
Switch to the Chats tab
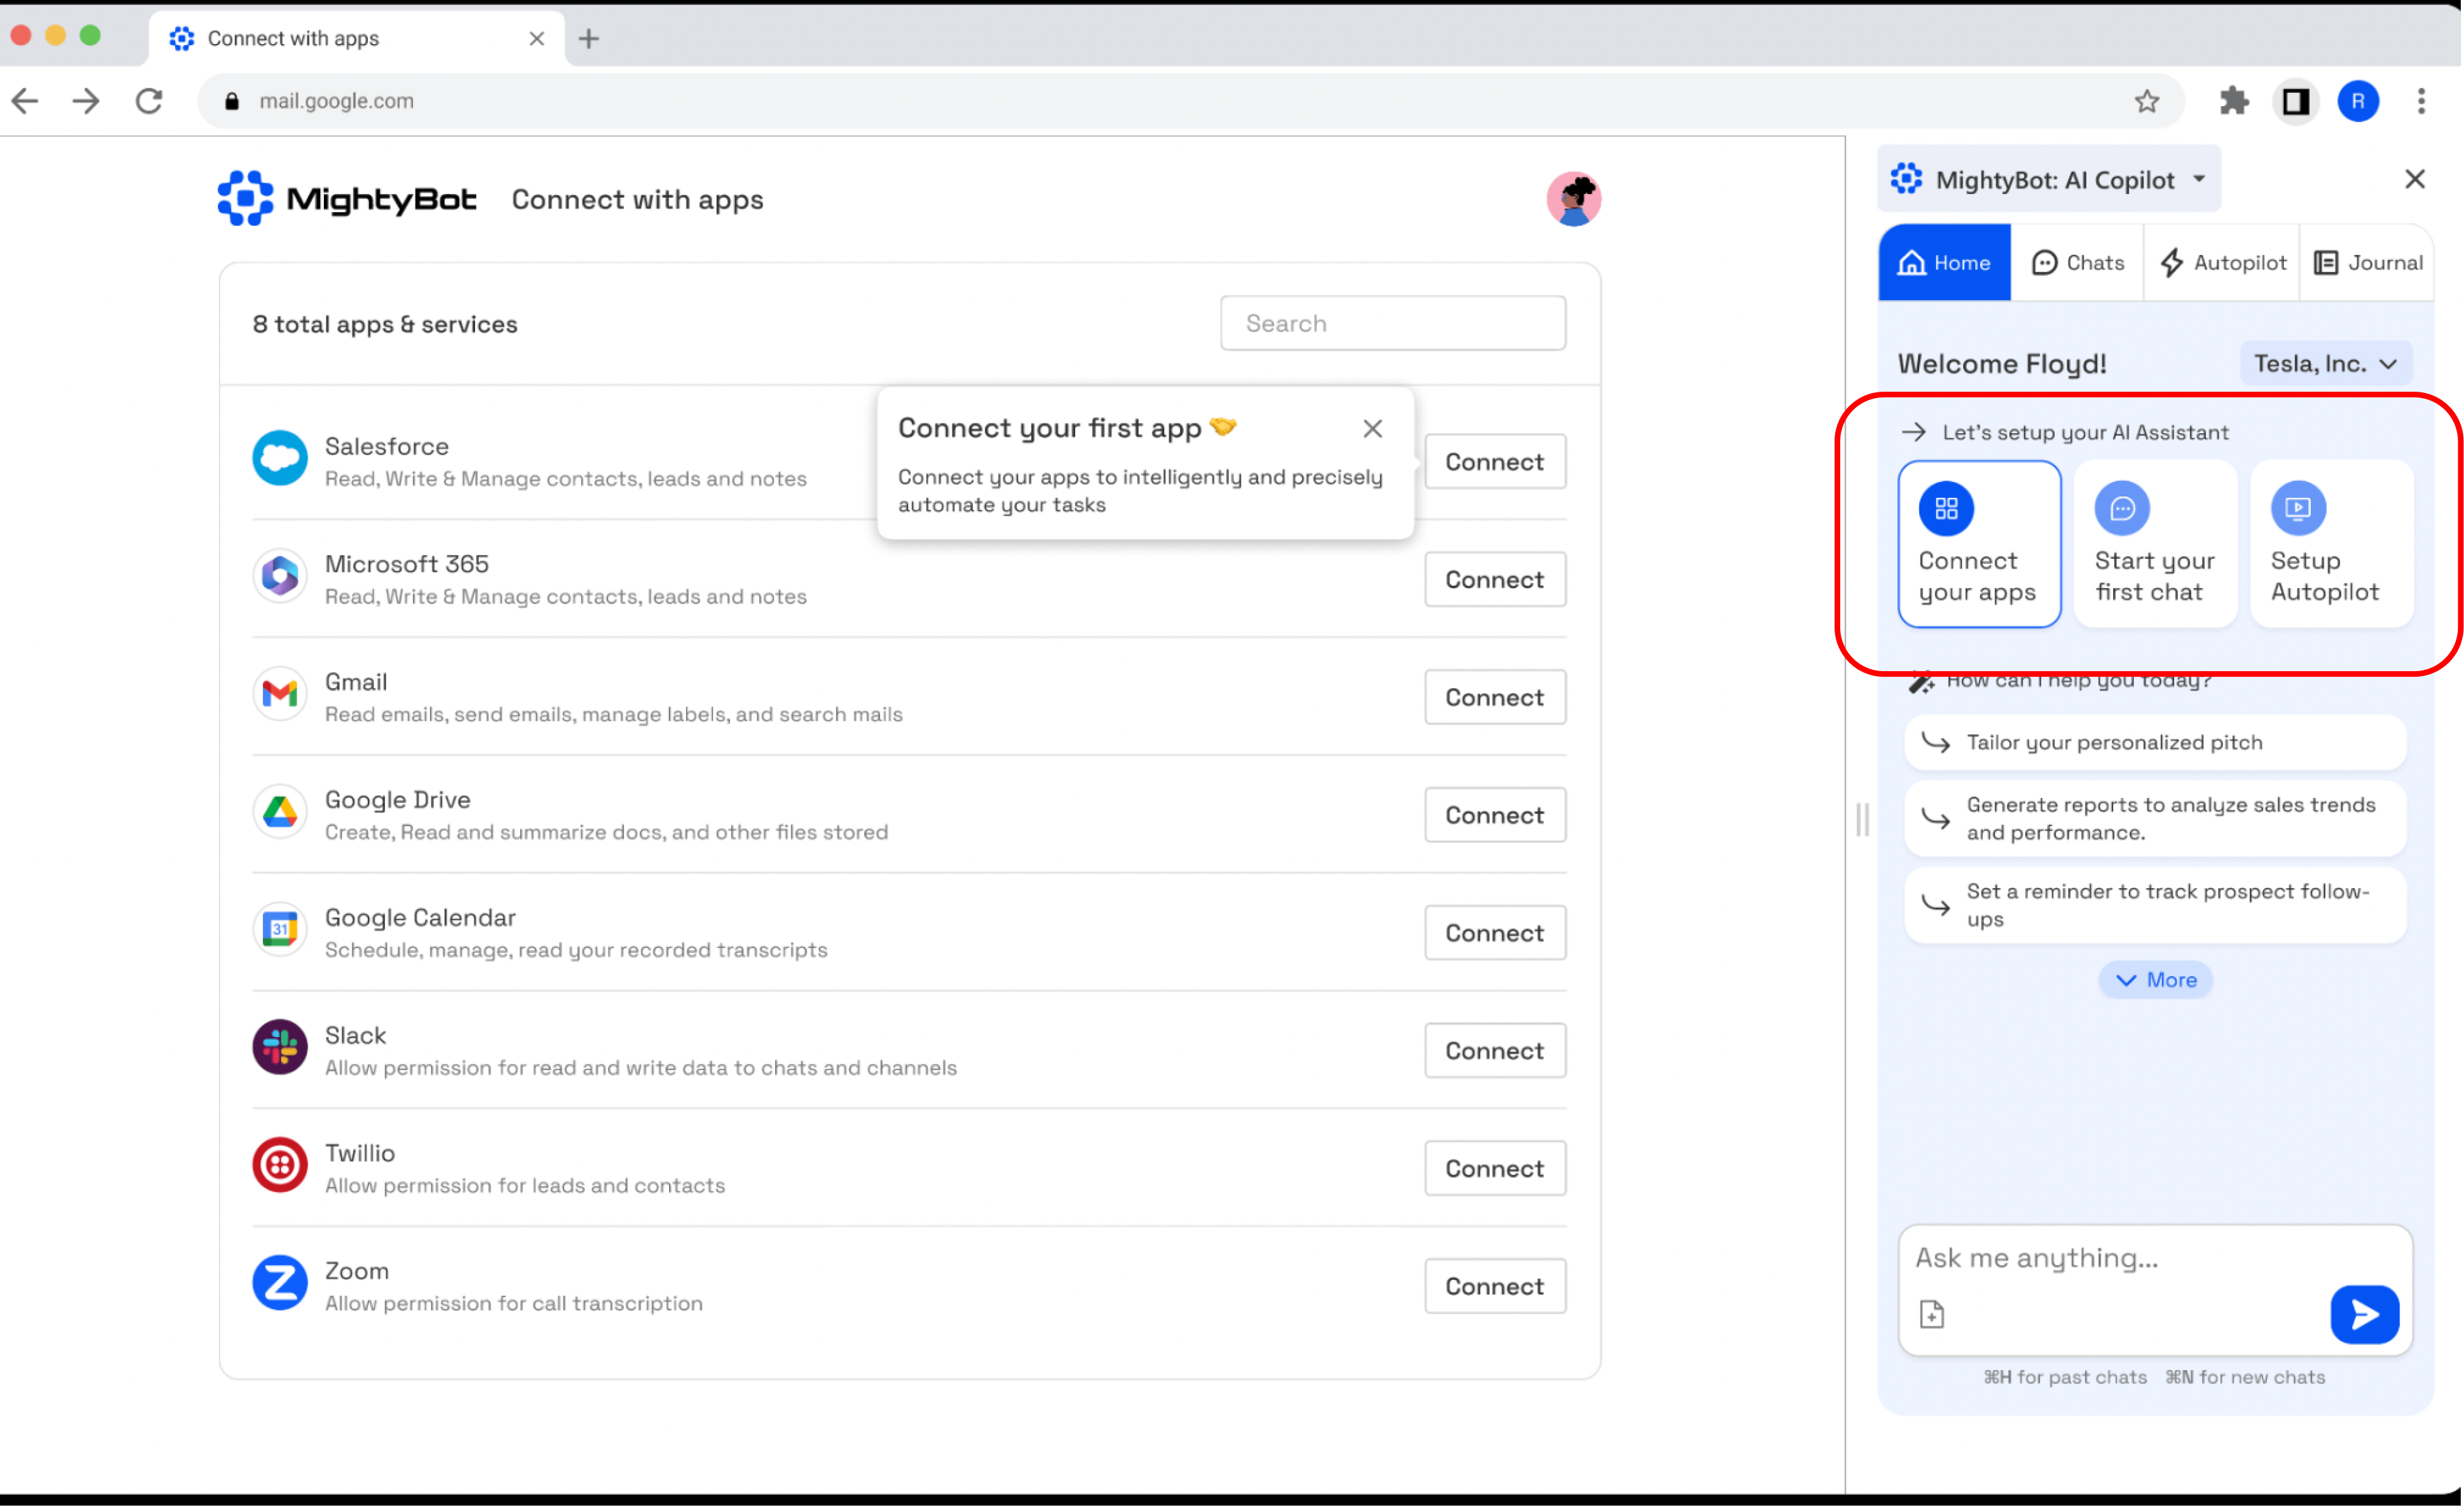point(2078,262)
